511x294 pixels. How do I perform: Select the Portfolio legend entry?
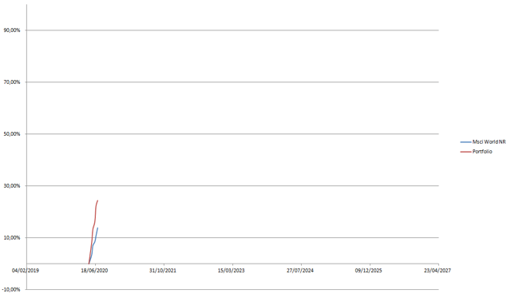tap(476, 152)
